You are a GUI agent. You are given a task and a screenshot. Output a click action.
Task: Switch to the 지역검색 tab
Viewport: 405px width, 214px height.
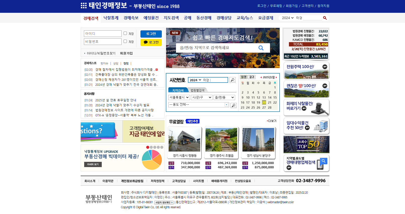coord(178,90)
